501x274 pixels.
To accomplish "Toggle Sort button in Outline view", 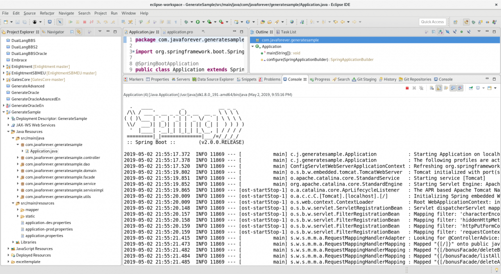I will coord(440,32).
